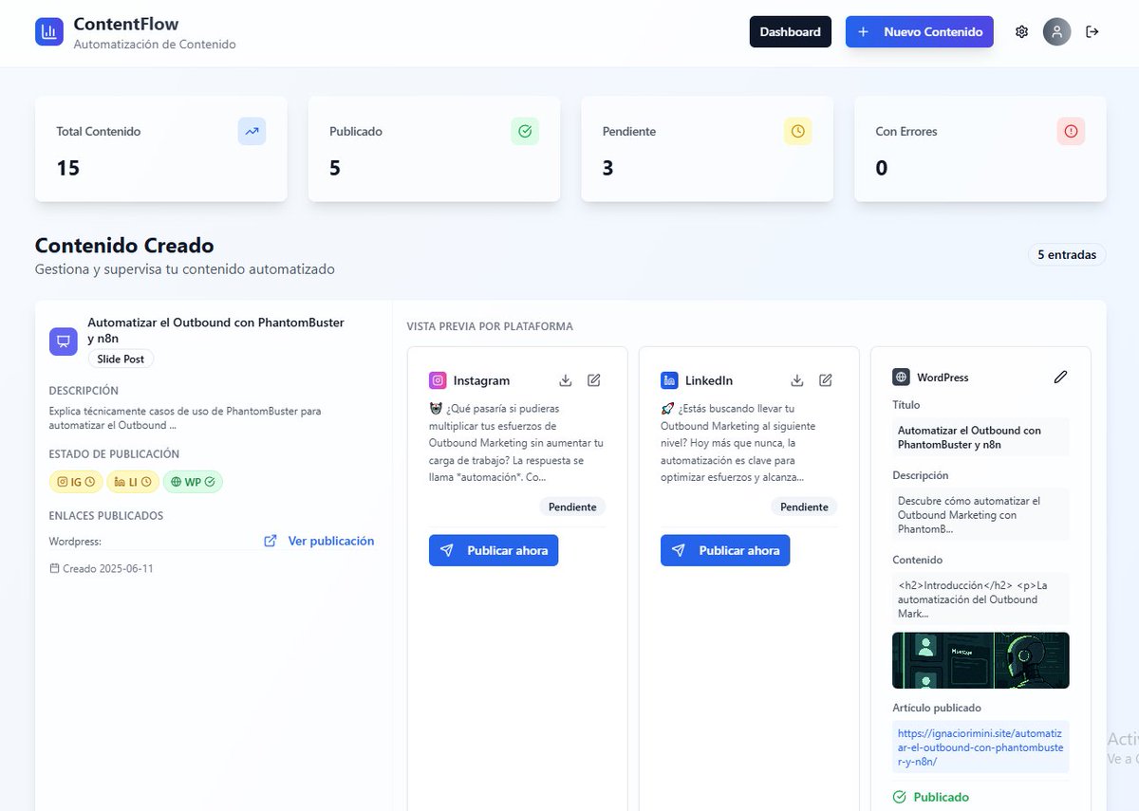
Task: Click the WP published status badge
Action: coord(193,482)
